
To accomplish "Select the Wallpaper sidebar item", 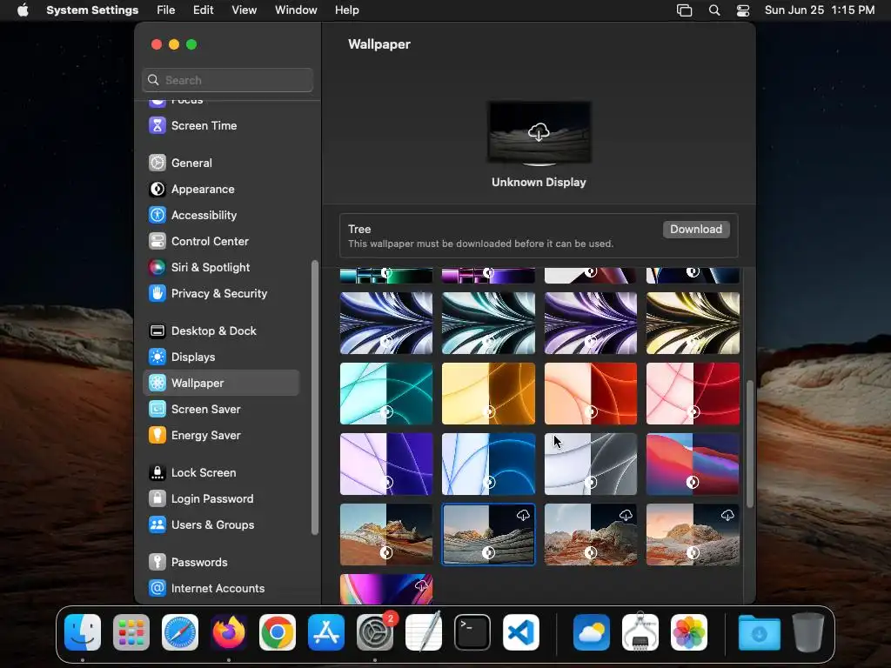I will coord(221,384).
